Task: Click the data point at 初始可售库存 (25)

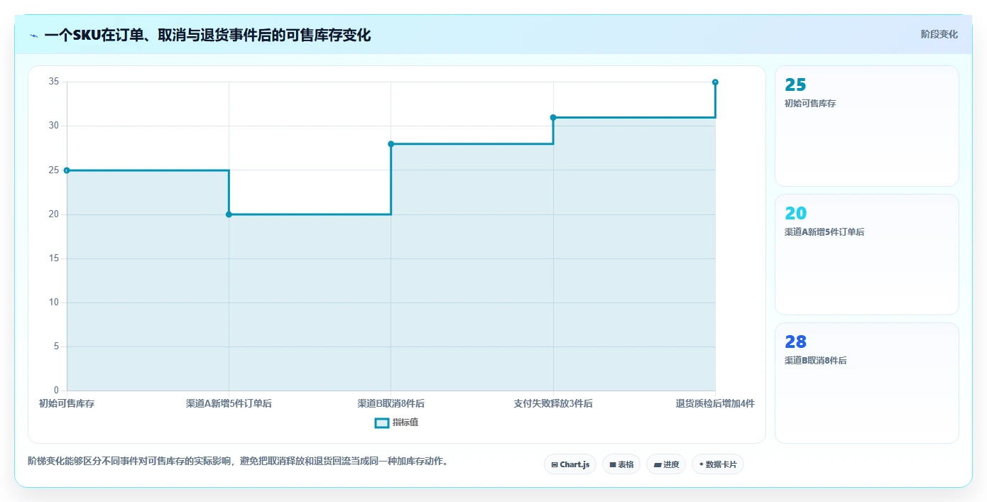Action: tap(67, 170)
